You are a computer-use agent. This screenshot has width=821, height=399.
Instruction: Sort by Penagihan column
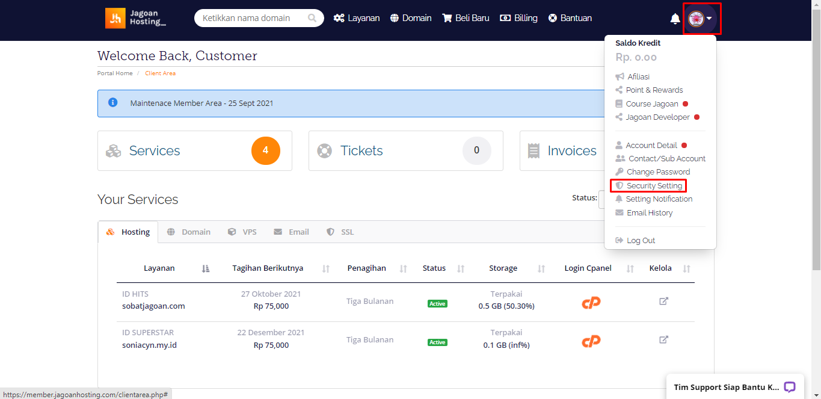pos(404,268)
